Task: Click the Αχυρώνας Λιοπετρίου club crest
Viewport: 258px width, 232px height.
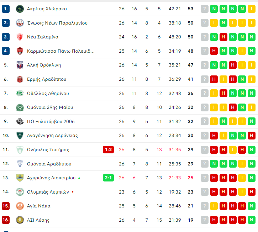Action: click(x=20, y=178)
